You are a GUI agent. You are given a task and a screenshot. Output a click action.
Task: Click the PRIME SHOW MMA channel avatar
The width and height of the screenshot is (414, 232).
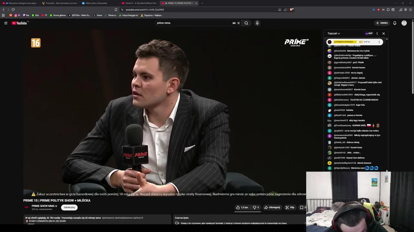pyautogui.click(x=27, y=207)
